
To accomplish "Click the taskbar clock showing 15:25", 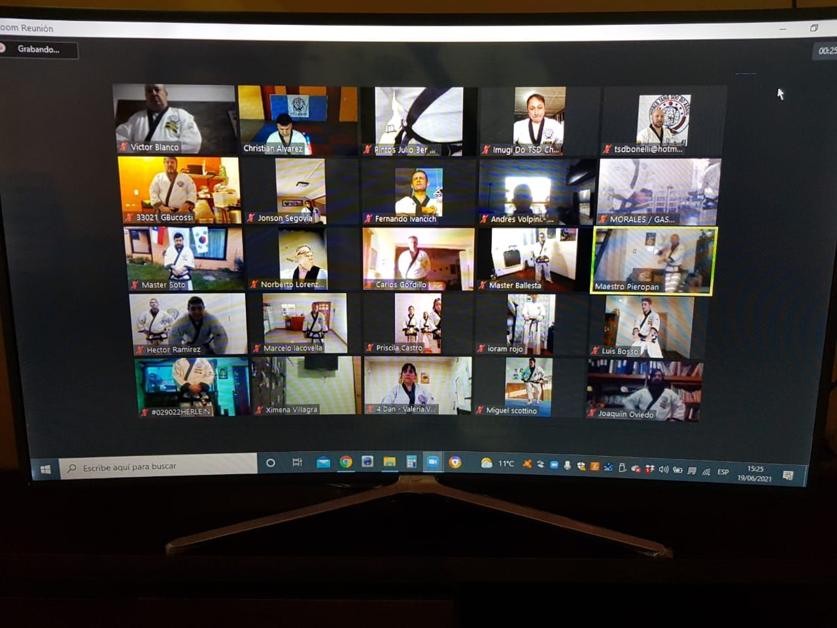I will [755, 473].
